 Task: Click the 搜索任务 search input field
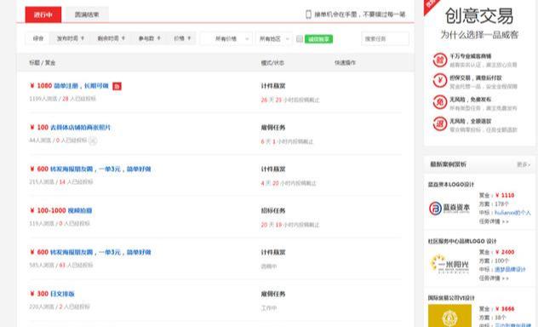(x=385, y=39)
